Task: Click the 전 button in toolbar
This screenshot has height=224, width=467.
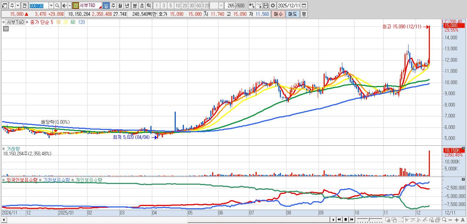Action: point(24,6)
